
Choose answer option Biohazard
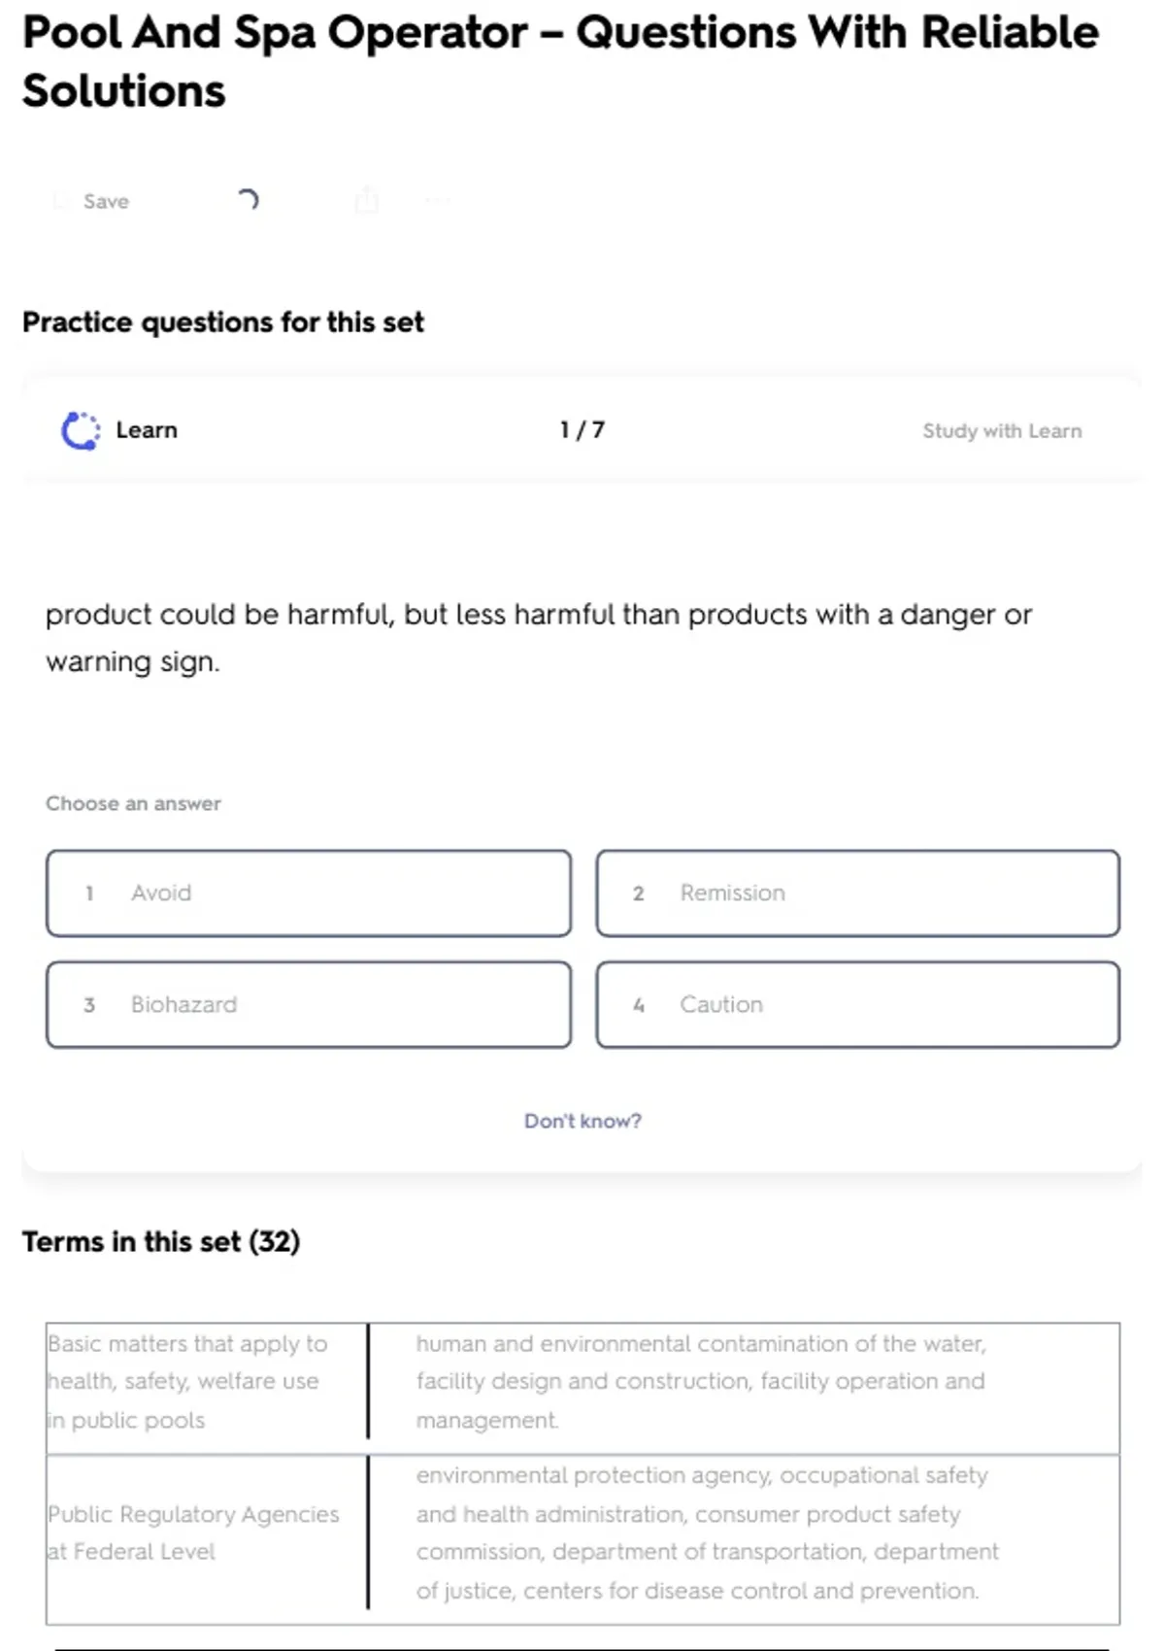309,1005
